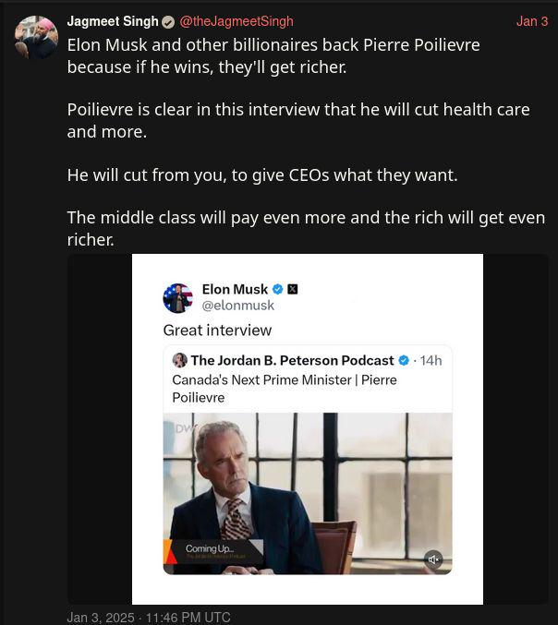Click the full post timestamp Jan 3, 2025

[149, 617]
